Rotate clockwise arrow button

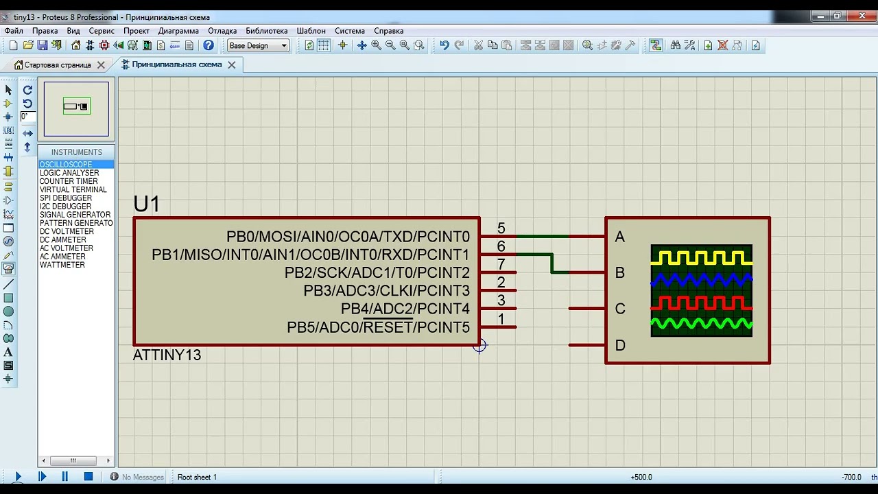pyautogui.click(x=27, y=90)
